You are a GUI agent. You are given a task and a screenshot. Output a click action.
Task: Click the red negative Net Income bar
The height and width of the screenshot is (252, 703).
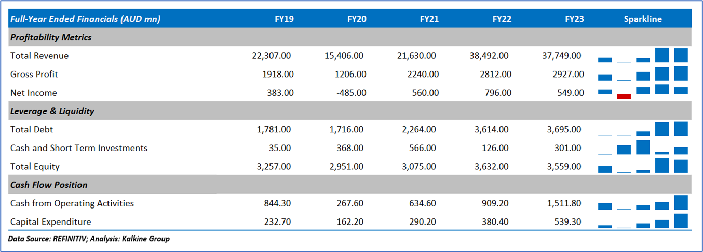[x=624, y=96]
